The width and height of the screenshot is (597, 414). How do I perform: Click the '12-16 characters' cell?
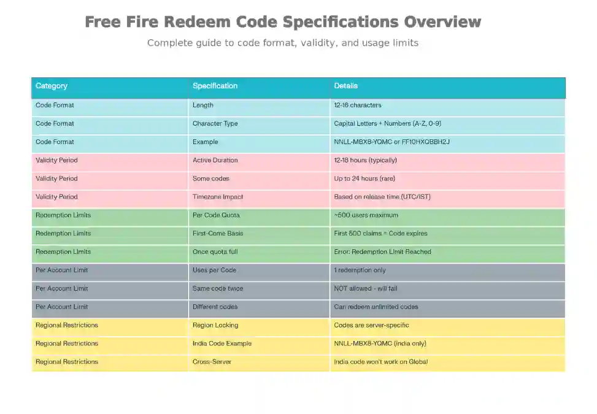(x=358, y=105)
